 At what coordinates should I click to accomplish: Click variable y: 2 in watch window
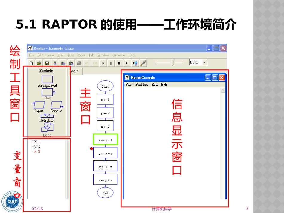[x=37, y=146]
